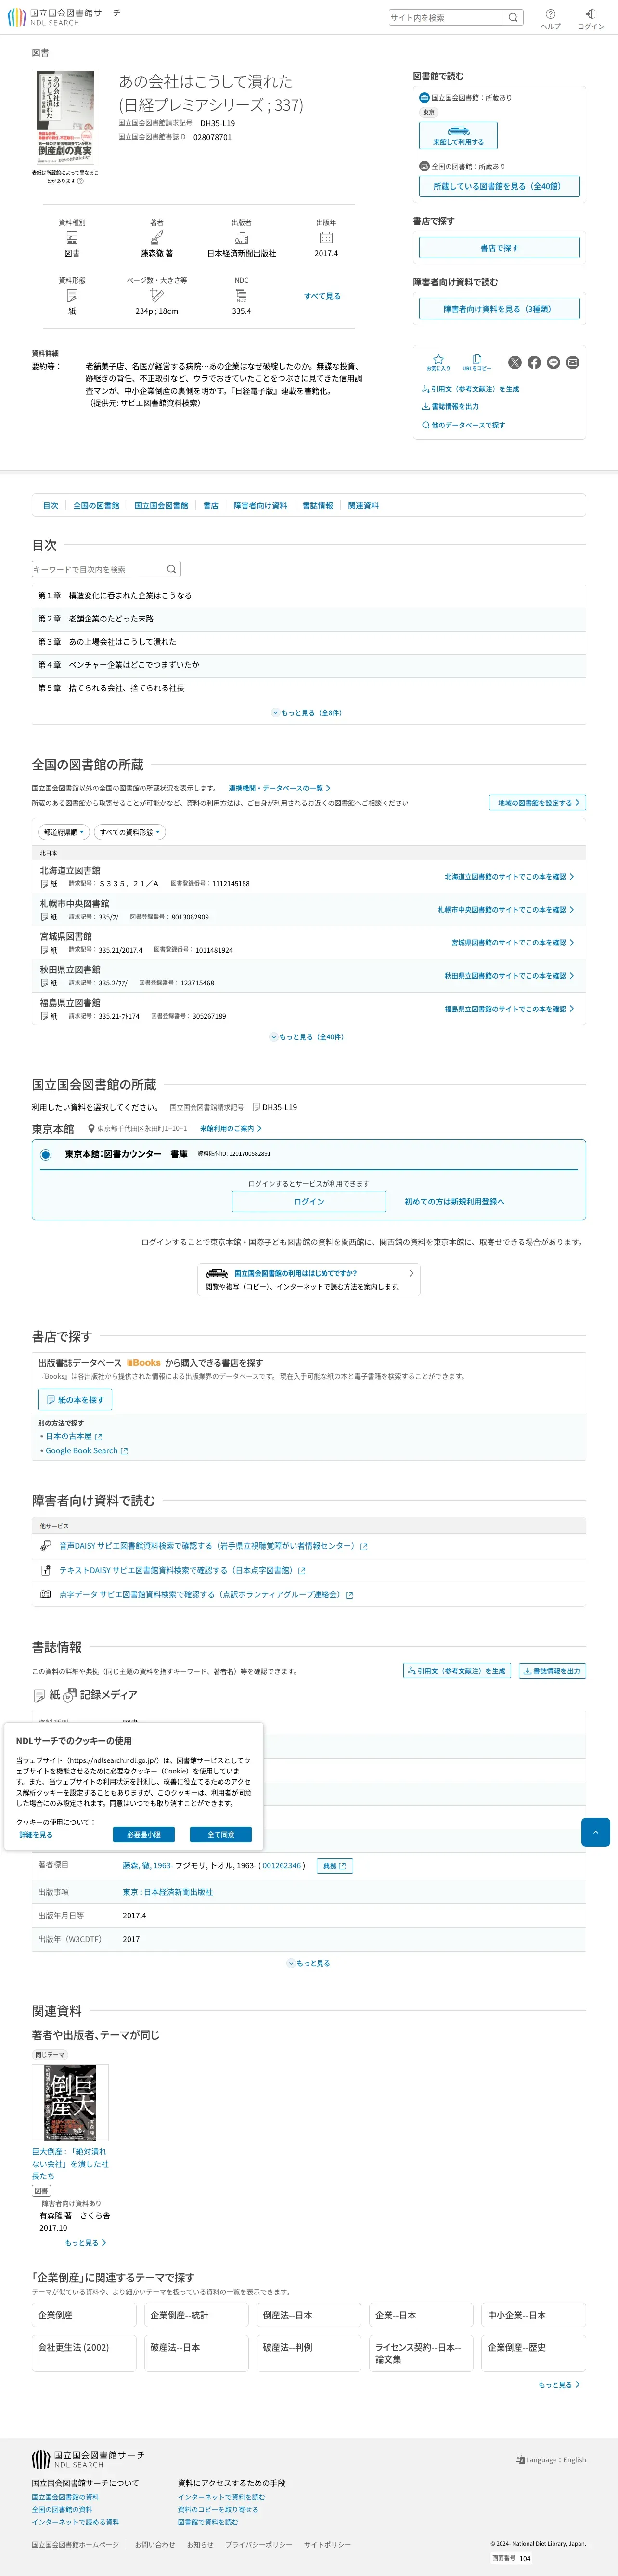Image resolution: width=618 pixels, height=2576 pixels.
Task: Click the 出版者 building icon
Action: (241, 237)
